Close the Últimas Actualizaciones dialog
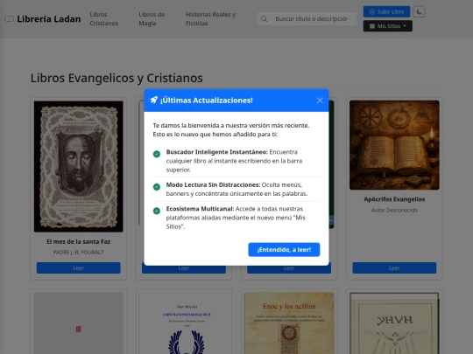The width and height of the screenshot is (473, 354). pyautogui.click(x=320, y=101)
